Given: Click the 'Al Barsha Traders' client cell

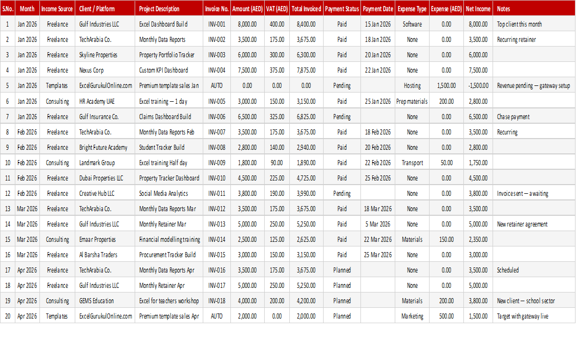Looking at the screenshot, I should point(104,255).
